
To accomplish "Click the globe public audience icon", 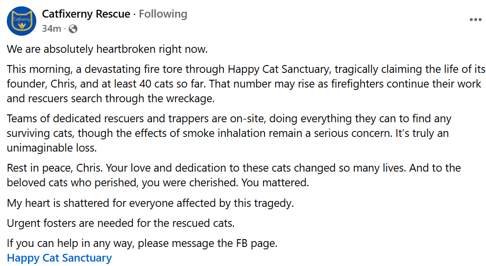I will click(x=73, y=29).
